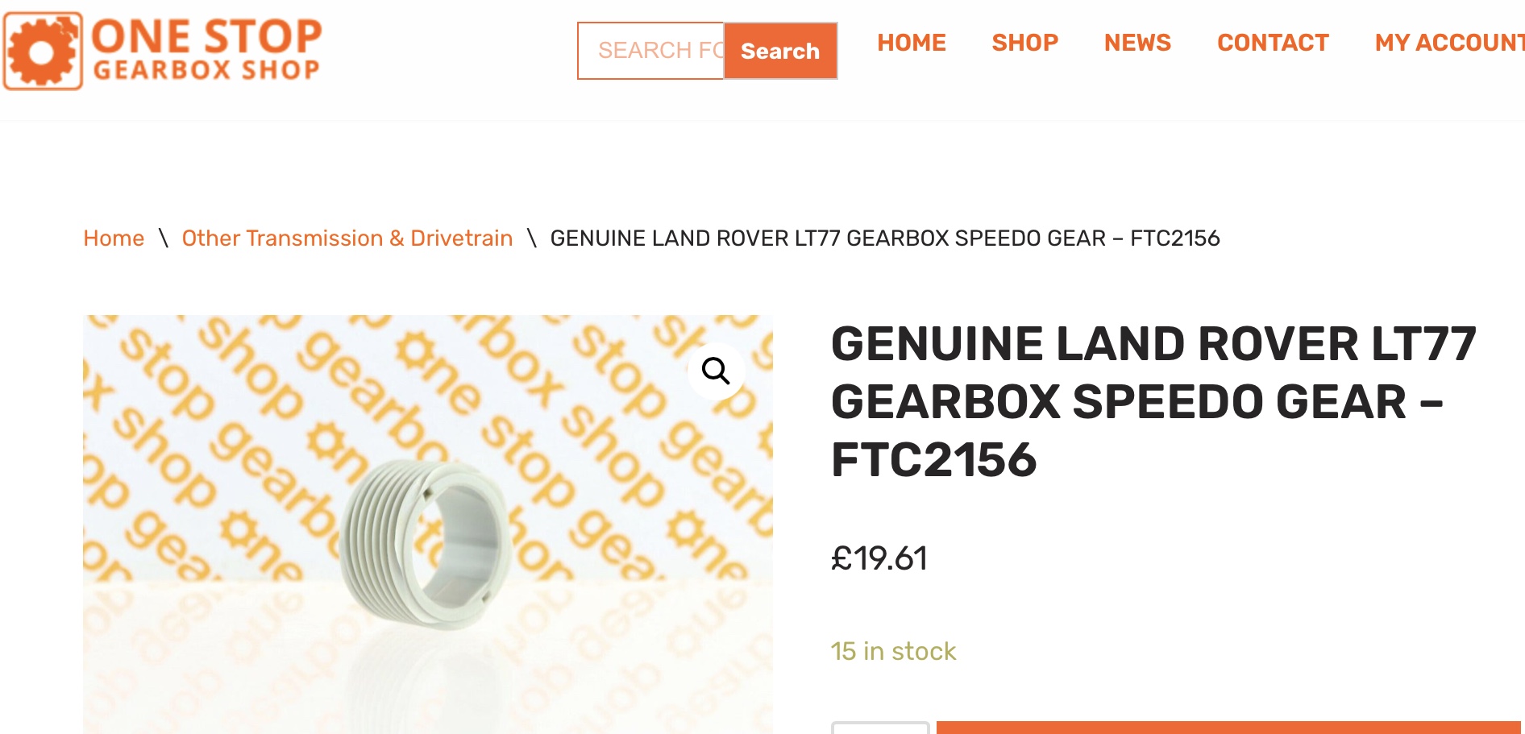Click the product title heading FTC2156

(x=1153, y=401)
